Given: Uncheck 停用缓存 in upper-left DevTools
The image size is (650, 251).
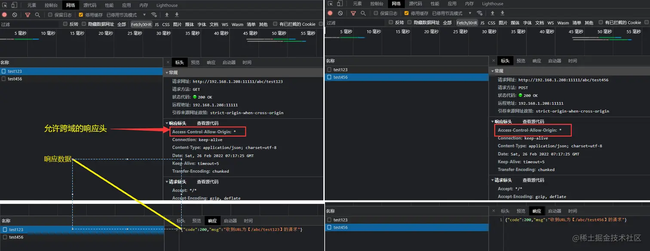Looking at the screenshot, I should (81, 15).
